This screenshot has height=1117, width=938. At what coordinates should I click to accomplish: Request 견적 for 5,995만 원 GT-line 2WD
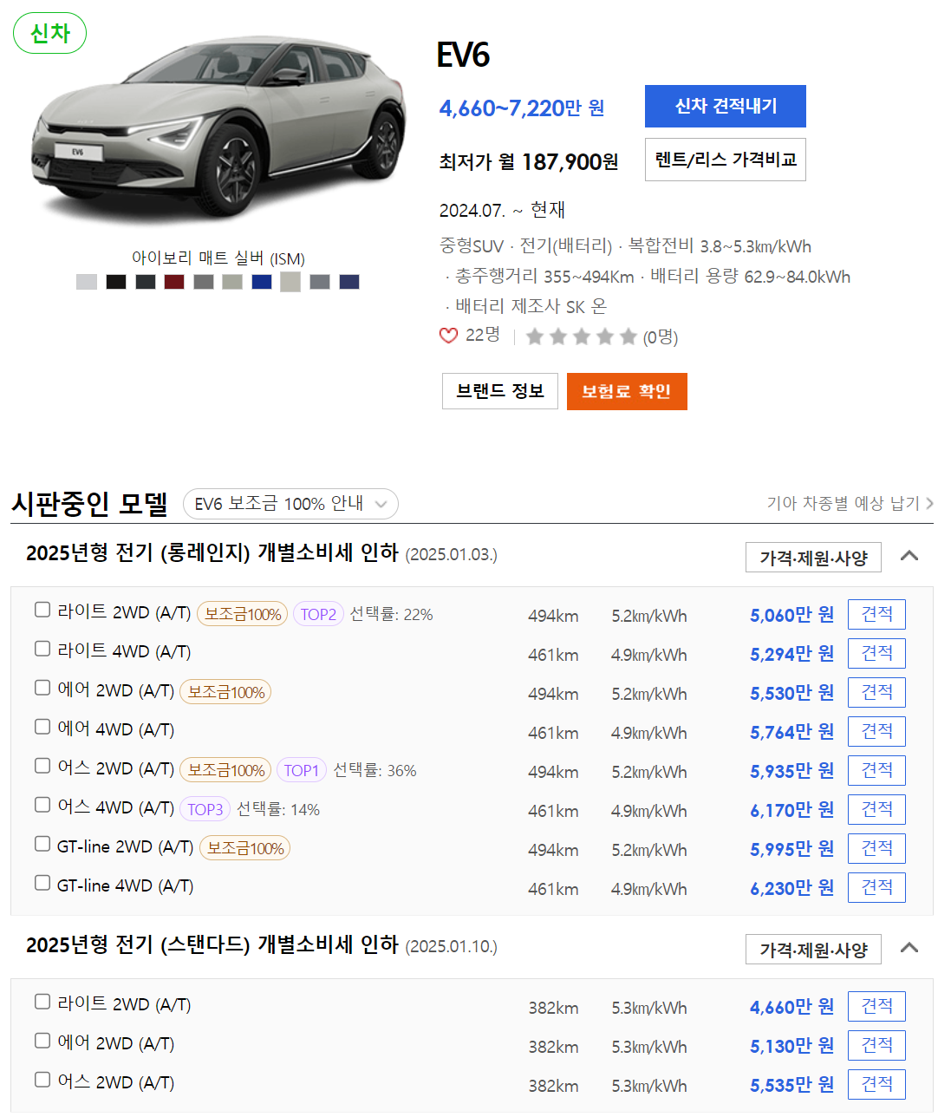876,848
